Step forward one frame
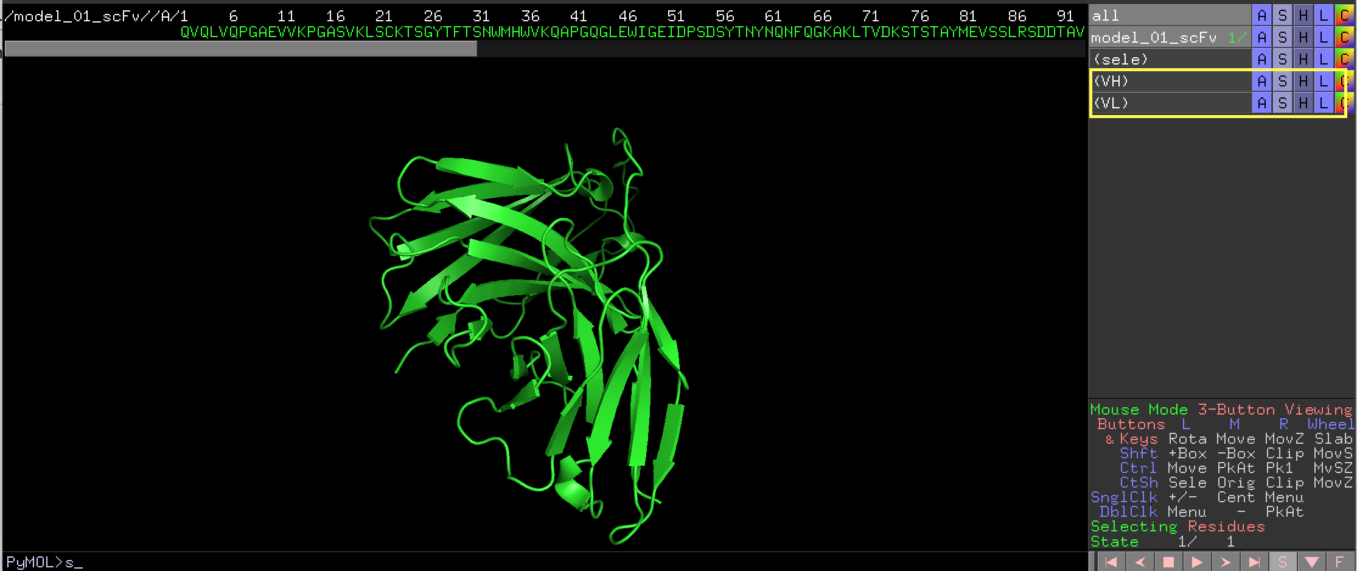 (x=1226, y=562)
